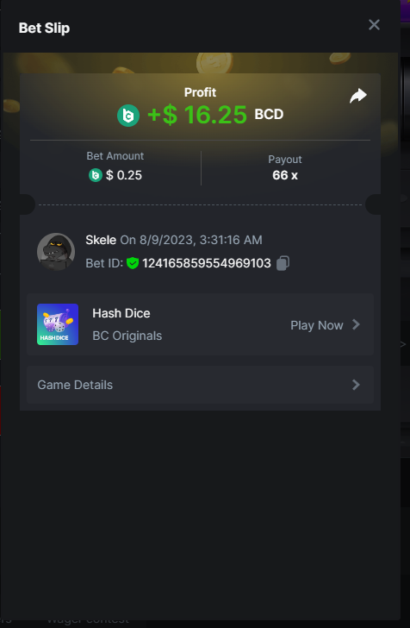410x628 pixels.
Task: Click Play Now to launch Hash Dice
Action: point(317,325)
